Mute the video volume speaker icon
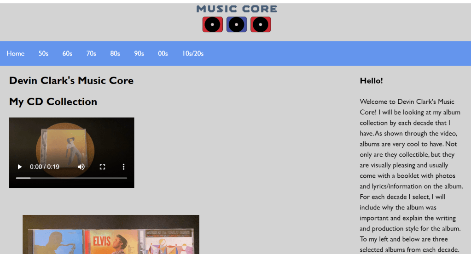 click(81, 167)
